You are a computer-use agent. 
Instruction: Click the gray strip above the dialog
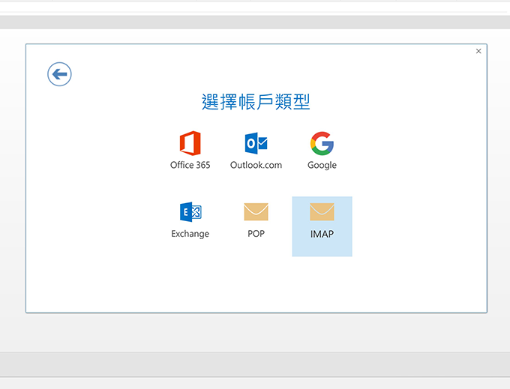coord(255,22)
